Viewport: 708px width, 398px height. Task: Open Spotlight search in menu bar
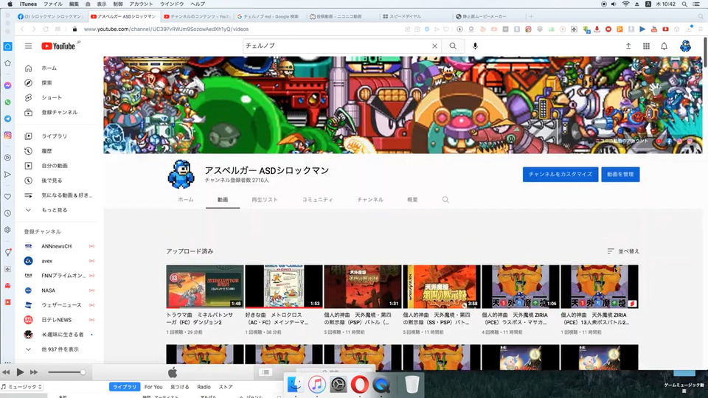684,4
